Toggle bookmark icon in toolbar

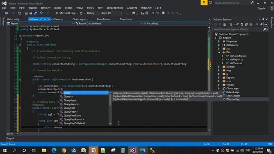click(163, 13)
